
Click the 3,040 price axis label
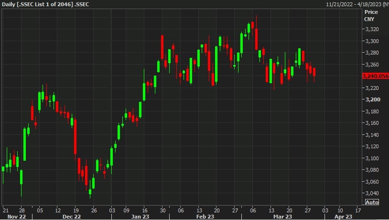[x=372, y=193]
